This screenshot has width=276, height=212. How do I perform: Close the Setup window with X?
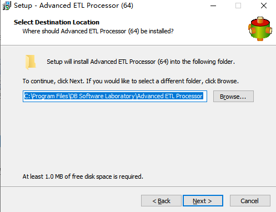tap(264, 6)
